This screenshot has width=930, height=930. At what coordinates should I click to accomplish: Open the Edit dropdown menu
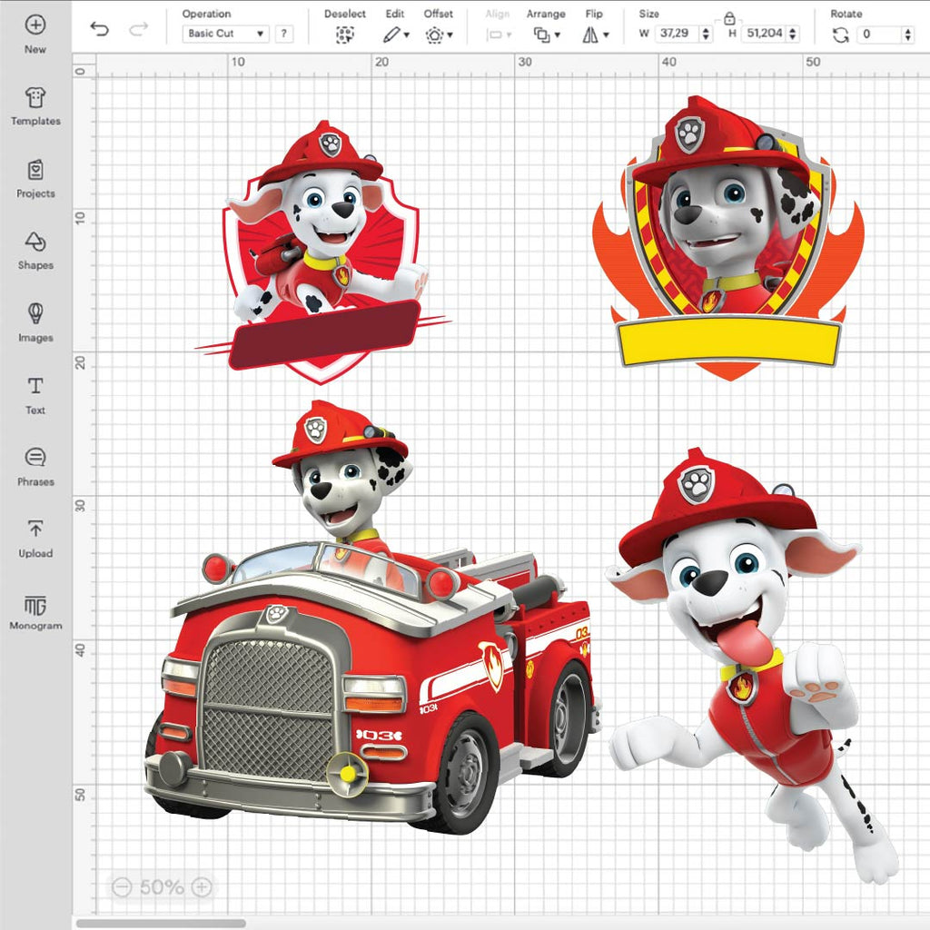pyautogui.click(x=395, y=35)
